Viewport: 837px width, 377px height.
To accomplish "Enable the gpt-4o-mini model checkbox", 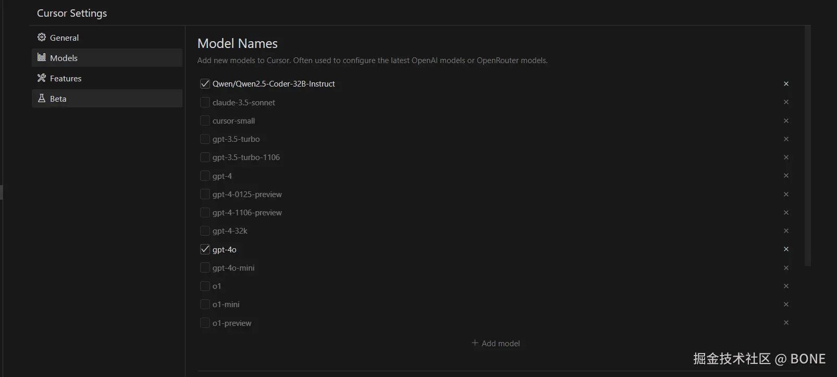I will [205, 268].
